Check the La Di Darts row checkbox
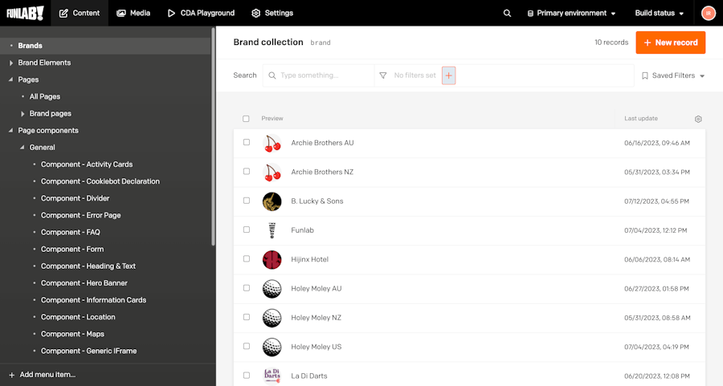The image size is (723, 386). 247,376
